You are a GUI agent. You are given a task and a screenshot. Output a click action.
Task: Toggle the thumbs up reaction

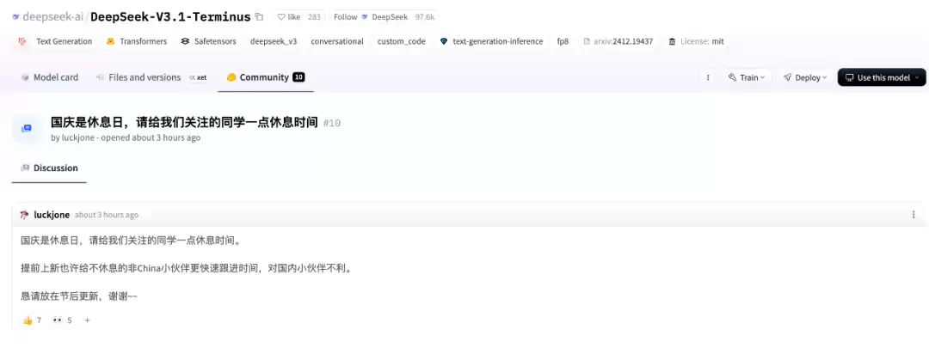point(32,321)
